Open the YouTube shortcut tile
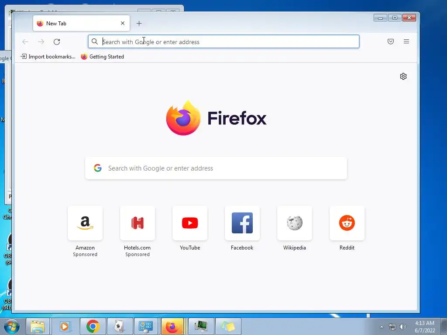Image resolution: width=447 pixels, height=335 pixels. point(190,223)
